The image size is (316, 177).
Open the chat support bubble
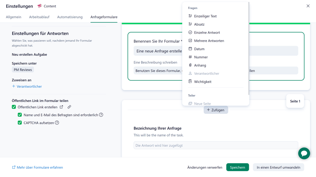click(304, 153)
